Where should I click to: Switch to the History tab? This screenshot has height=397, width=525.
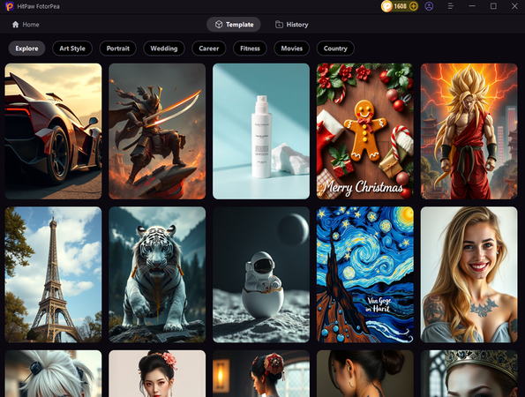(x=292, y=25)
